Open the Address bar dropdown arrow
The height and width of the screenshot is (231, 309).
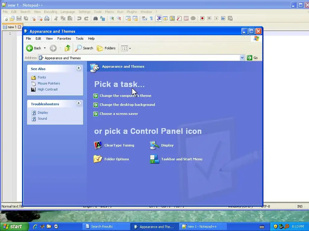pyautogui.click(x=242, y=58)
